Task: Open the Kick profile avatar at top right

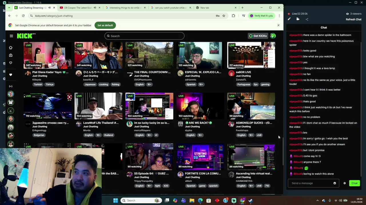Action: (x=273, y=36)
